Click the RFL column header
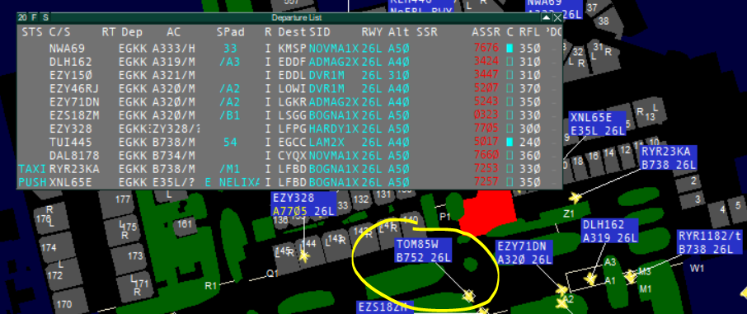The width and height of the screenshot is (747, 314). 529,32
